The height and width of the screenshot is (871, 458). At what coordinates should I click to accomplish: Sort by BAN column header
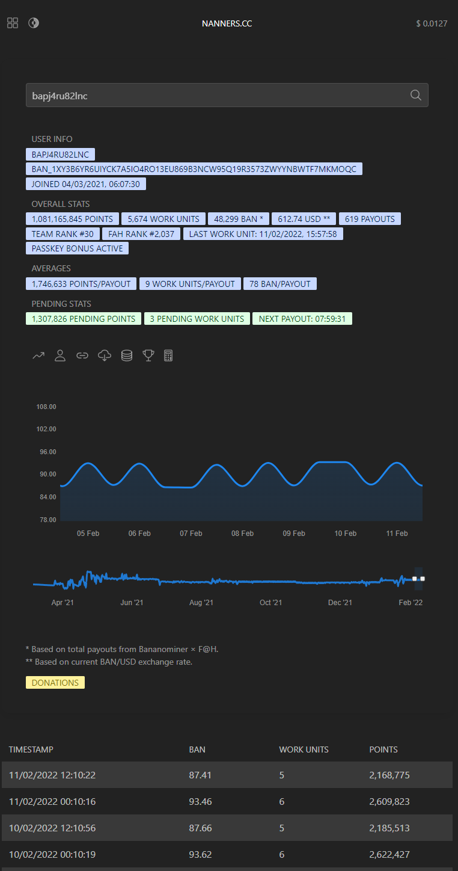pos(197,749)
